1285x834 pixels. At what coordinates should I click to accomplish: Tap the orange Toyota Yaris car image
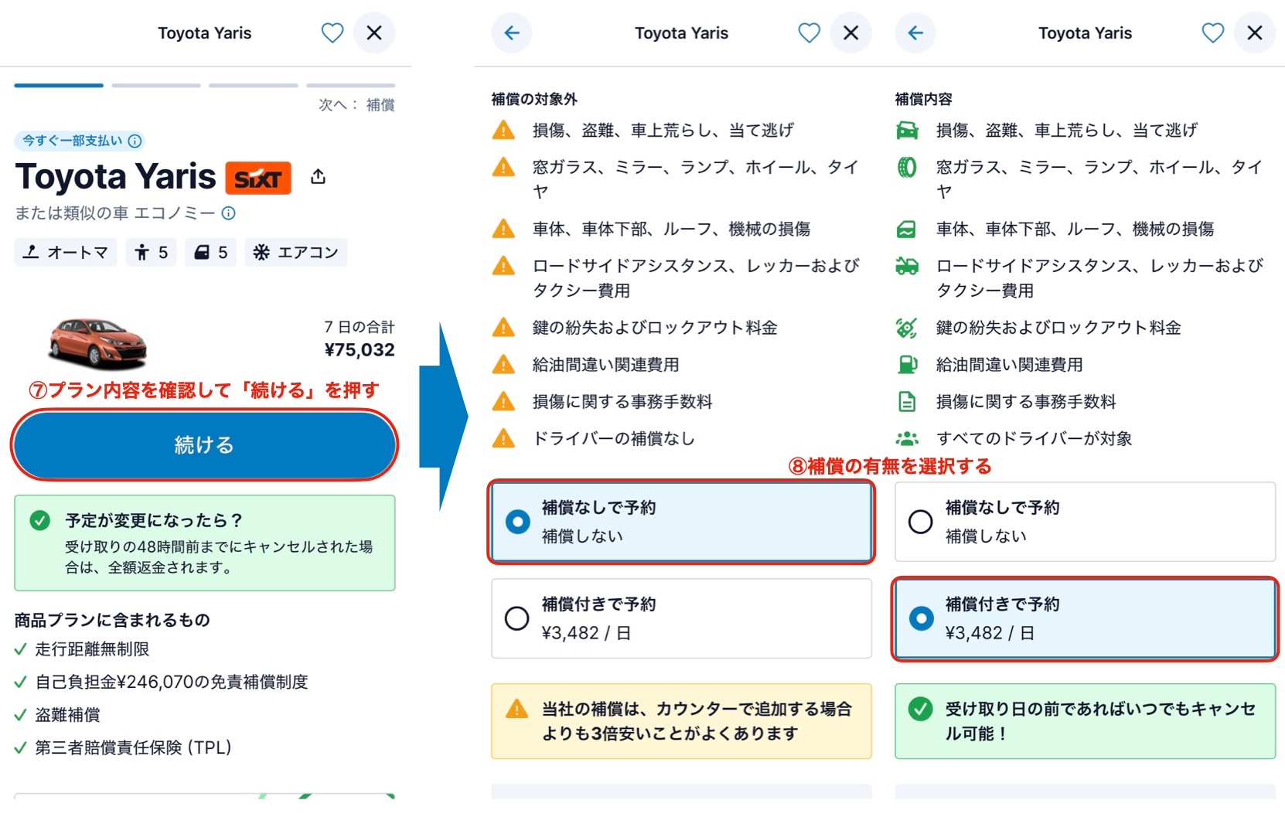(x=97, y=344)
